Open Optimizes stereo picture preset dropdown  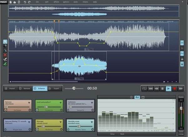coord(91,103)
